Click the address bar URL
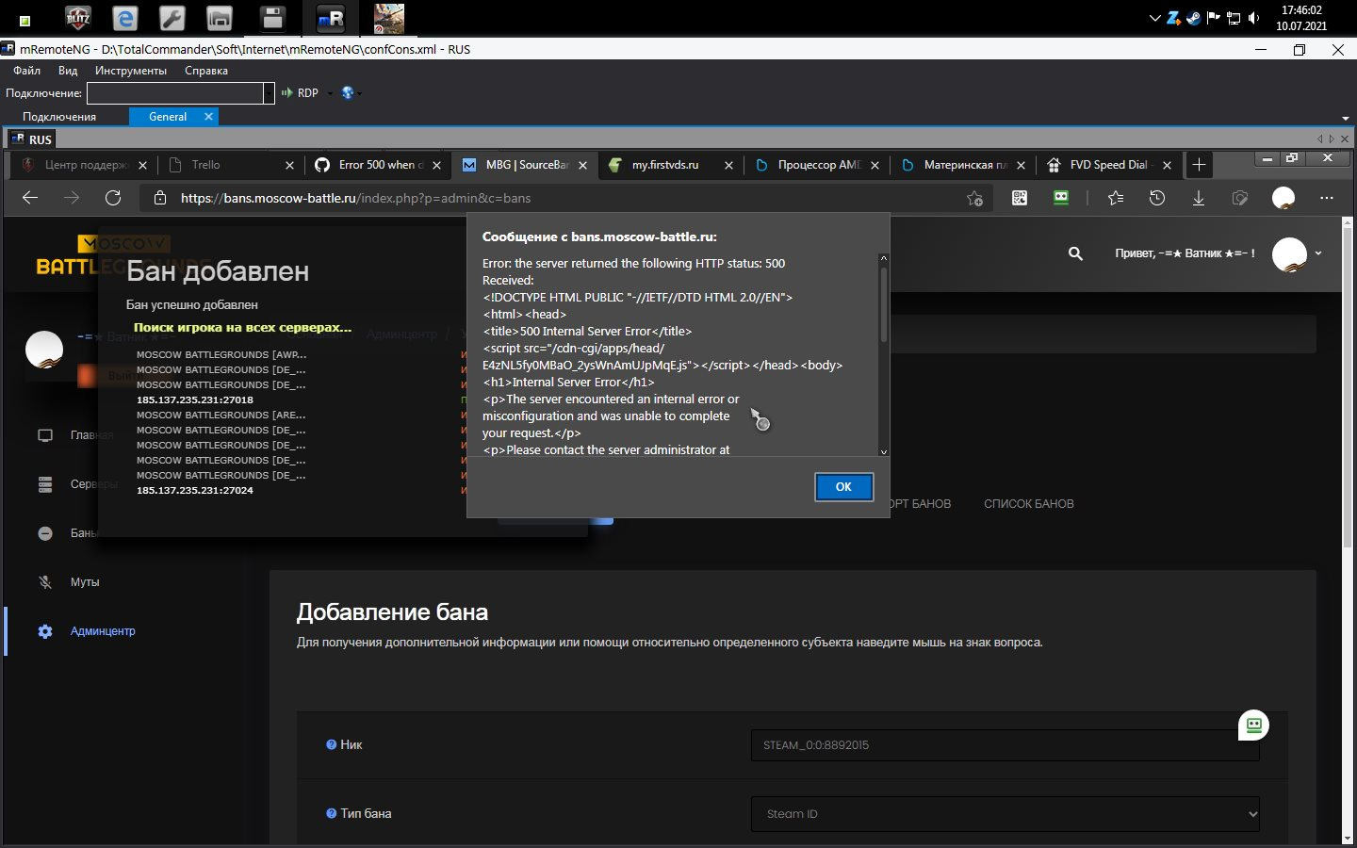The height and width of the screenshot is (848, 1357). (x=355, y=198)
